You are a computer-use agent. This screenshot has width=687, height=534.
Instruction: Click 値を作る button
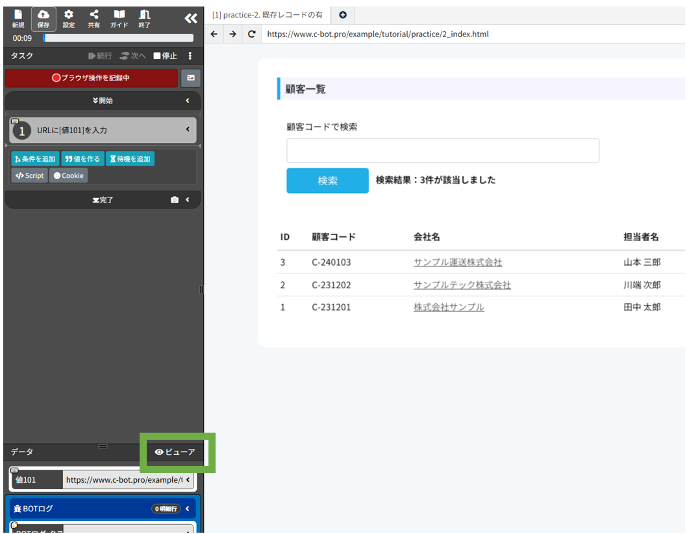click(82, 159)
